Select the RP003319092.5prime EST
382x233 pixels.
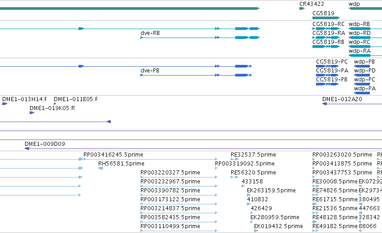(x=216, y=168)
